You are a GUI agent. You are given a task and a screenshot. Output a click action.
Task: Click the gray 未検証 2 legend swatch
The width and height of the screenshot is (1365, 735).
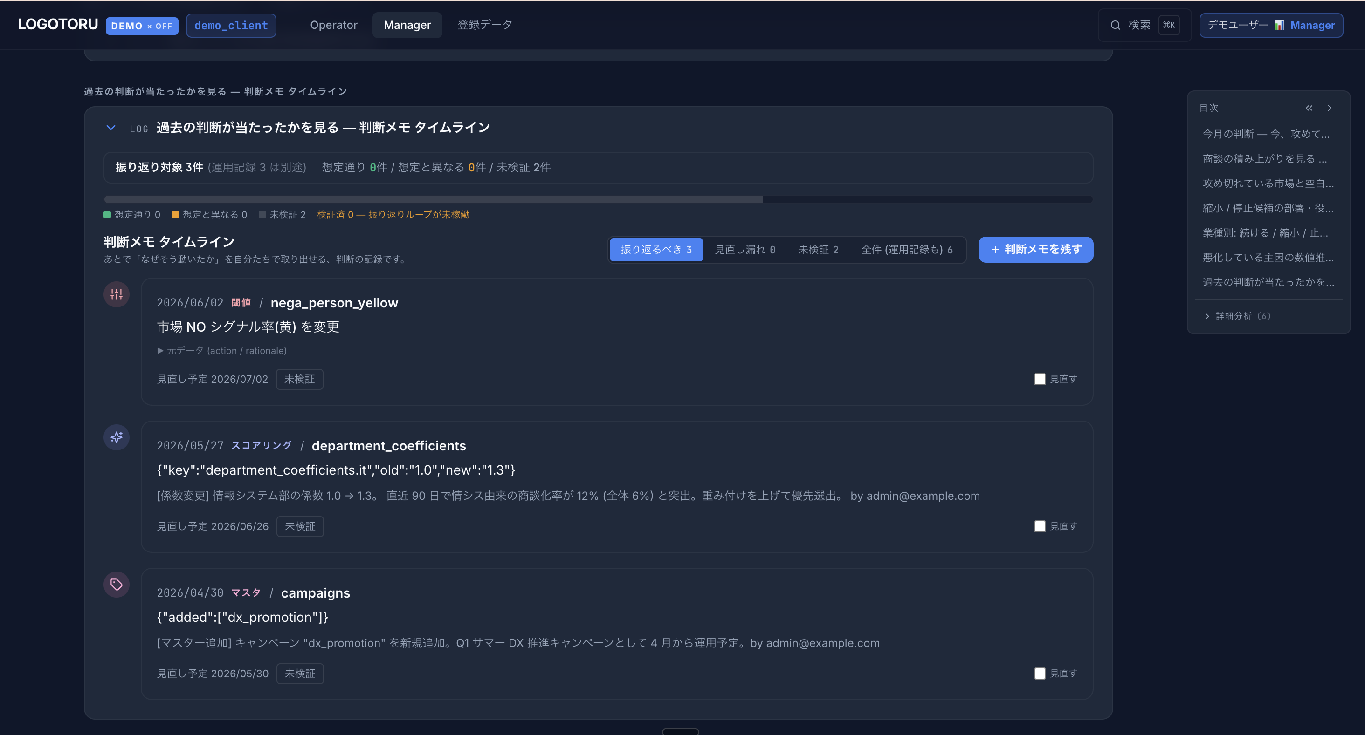[262, 215]
